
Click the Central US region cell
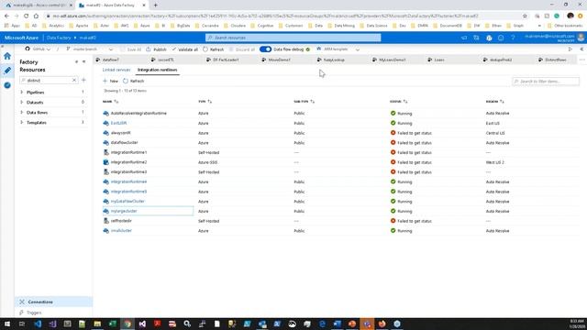pos(495,133)
